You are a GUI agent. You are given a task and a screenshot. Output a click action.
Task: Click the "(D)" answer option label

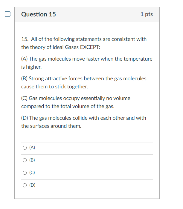click(x=32, y=185)
